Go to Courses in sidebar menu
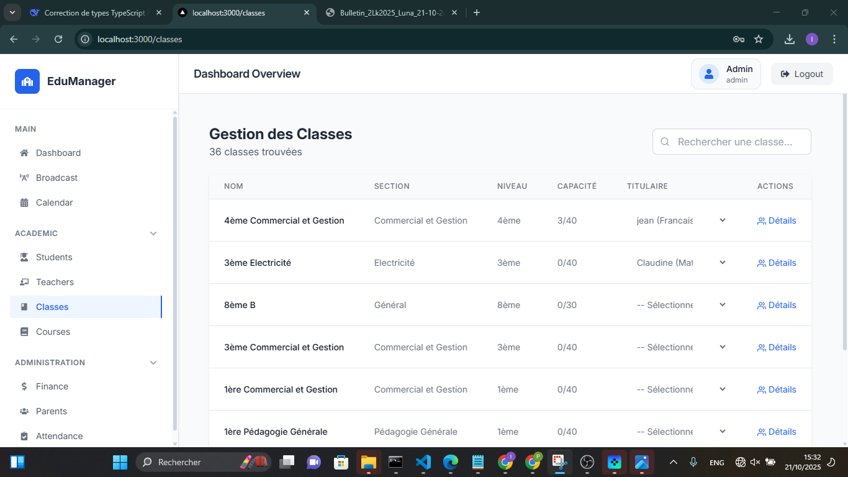848x477 pixels. [53, 332]
